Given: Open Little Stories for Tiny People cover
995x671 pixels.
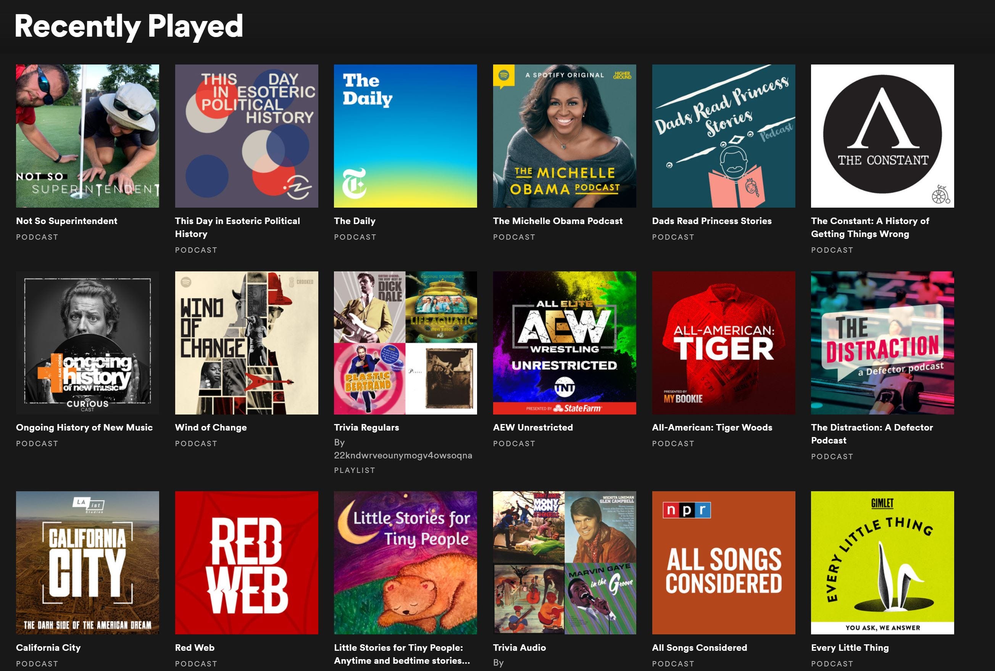Looking at the screenshot, I should point(405,563).
